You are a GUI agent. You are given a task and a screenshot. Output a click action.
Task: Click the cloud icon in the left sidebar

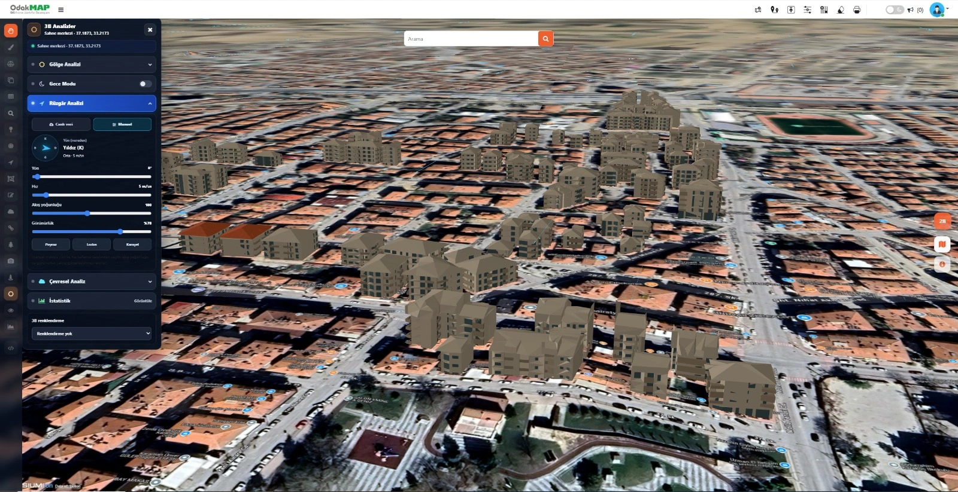pos(11,212)
